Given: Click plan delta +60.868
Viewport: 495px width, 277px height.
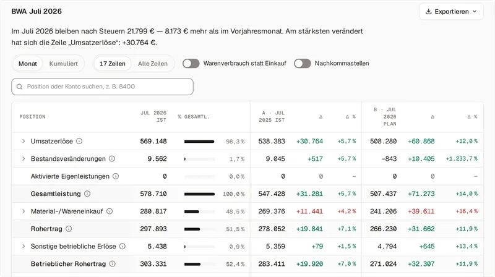Looking at the screenshot, I should (x=421, y=141).
